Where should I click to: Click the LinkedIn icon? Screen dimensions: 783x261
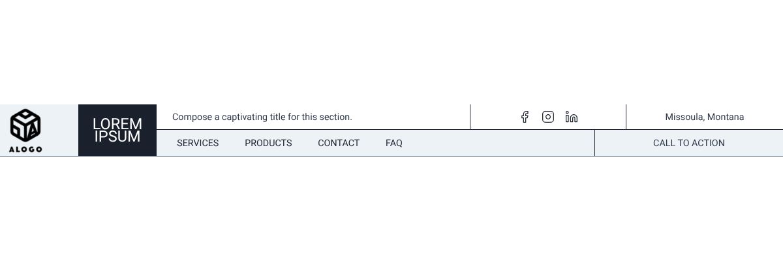coord(572,117)
